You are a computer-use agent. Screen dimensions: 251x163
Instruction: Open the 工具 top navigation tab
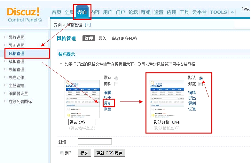pyautogui.click(x=184, y=12)
